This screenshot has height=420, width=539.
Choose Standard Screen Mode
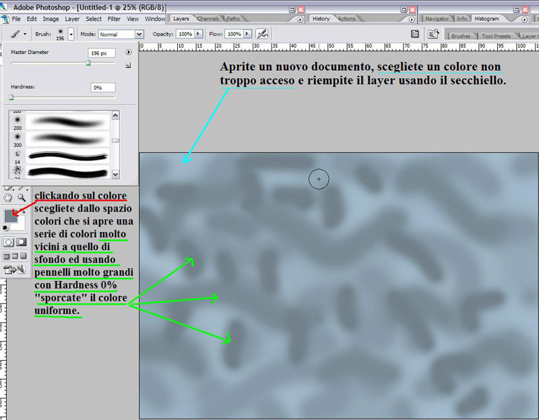7,256
